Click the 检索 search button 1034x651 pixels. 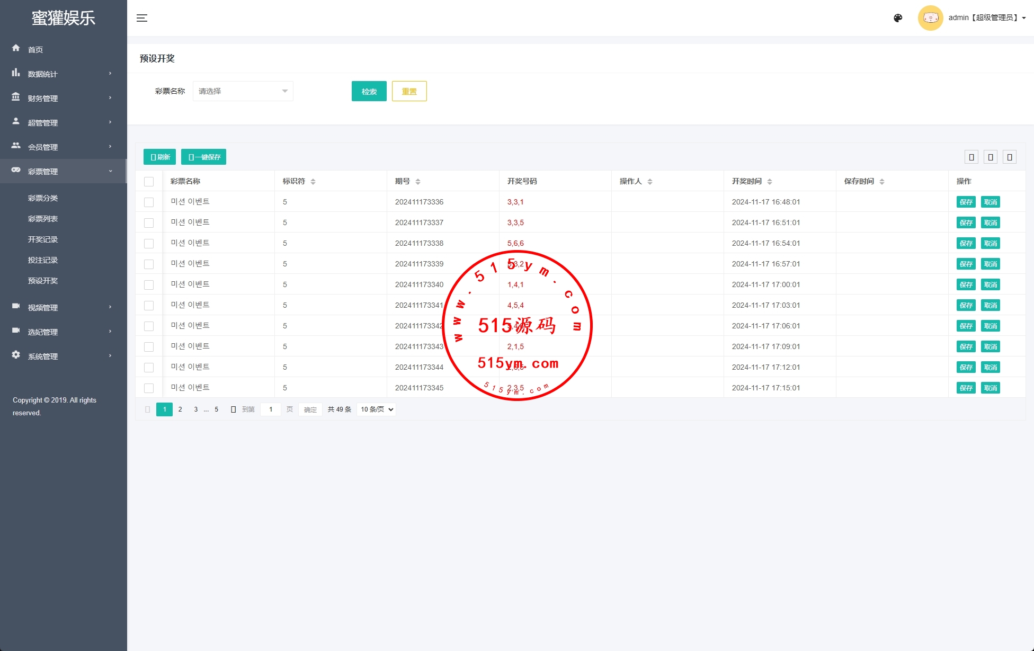click(369, 91)
